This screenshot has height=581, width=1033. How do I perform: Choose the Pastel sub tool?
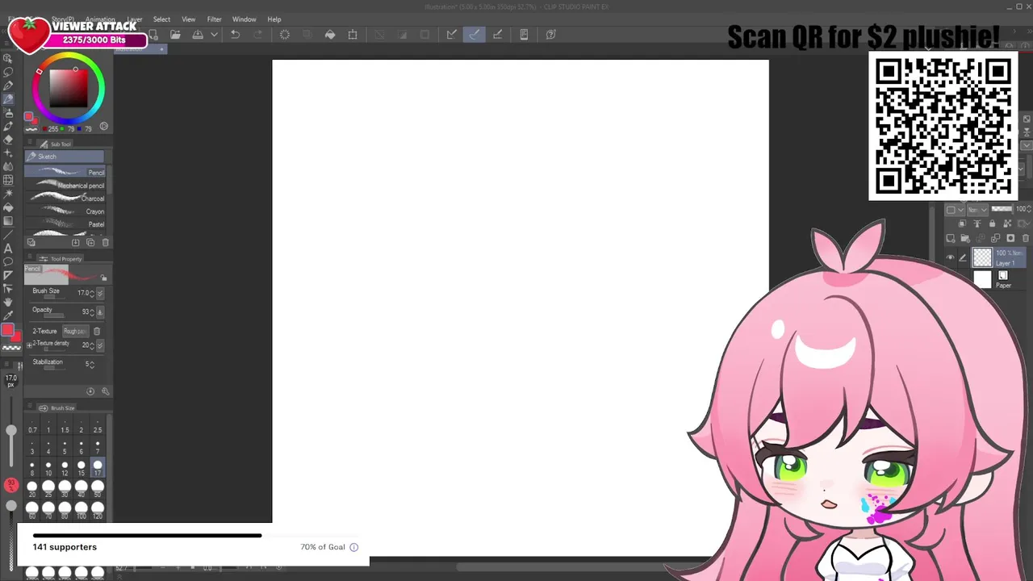(x=66, y=224)
